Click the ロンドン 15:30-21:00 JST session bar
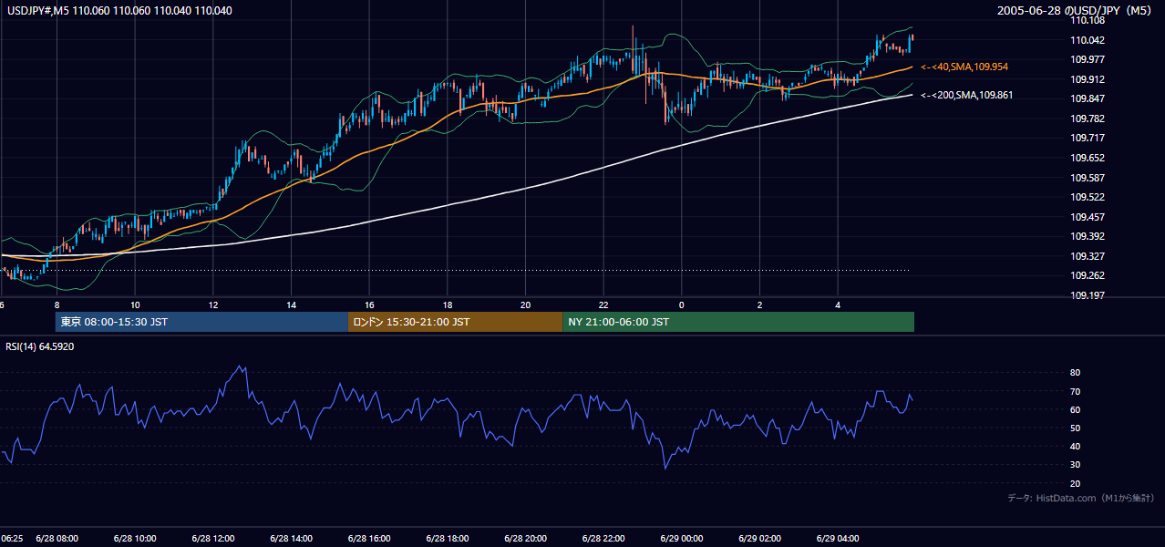 click(x=455, y=322)
